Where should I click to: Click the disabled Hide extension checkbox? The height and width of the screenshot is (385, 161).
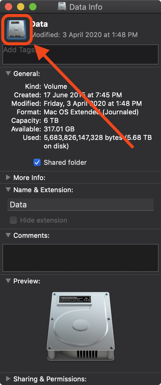click(13, 220)
